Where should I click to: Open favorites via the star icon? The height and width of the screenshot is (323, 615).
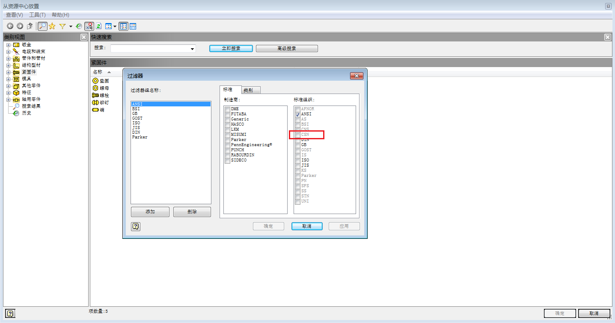[x=52, y=26]
